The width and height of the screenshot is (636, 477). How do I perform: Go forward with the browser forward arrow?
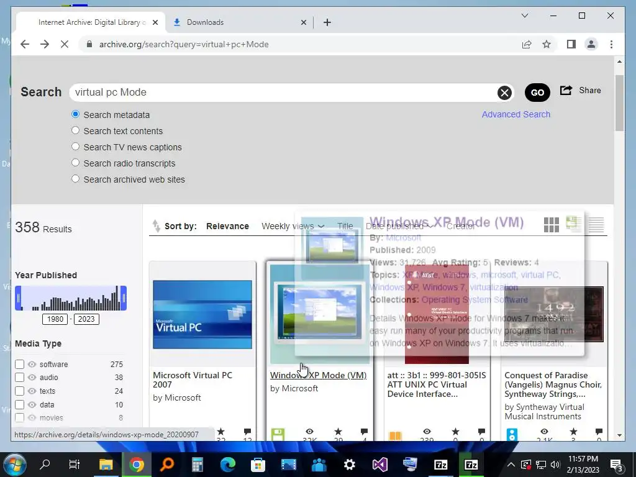click(45, 44)
